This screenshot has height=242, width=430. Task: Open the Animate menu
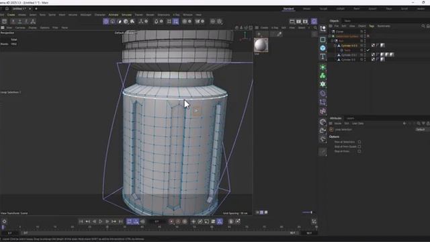pos(114,15)
